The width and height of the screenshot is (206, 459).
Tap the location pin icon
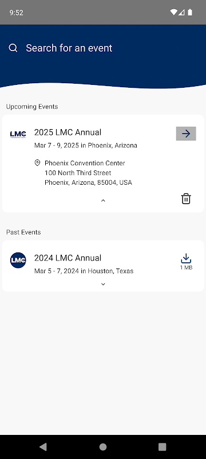(37, 163)
